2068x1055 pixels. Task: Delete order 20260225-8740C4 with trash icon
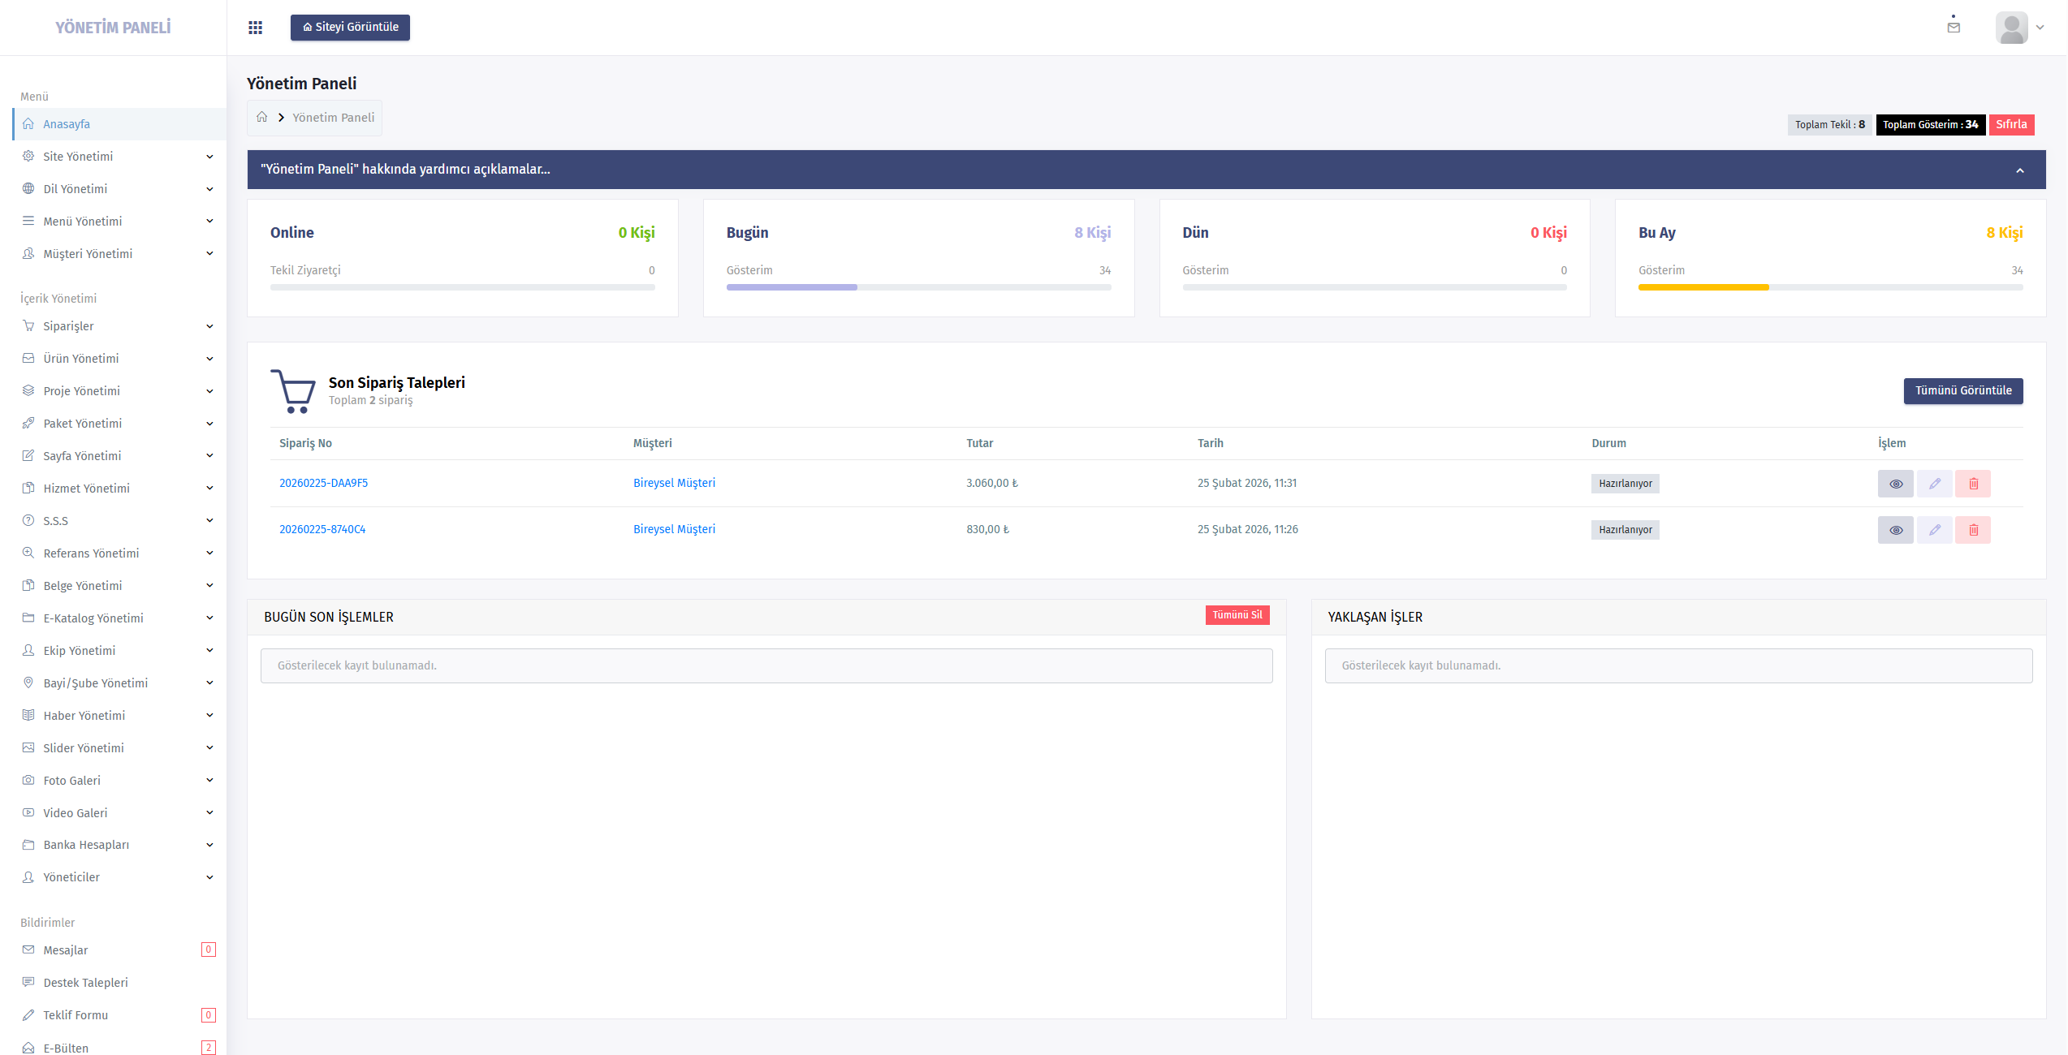[x=1972, y=530]
